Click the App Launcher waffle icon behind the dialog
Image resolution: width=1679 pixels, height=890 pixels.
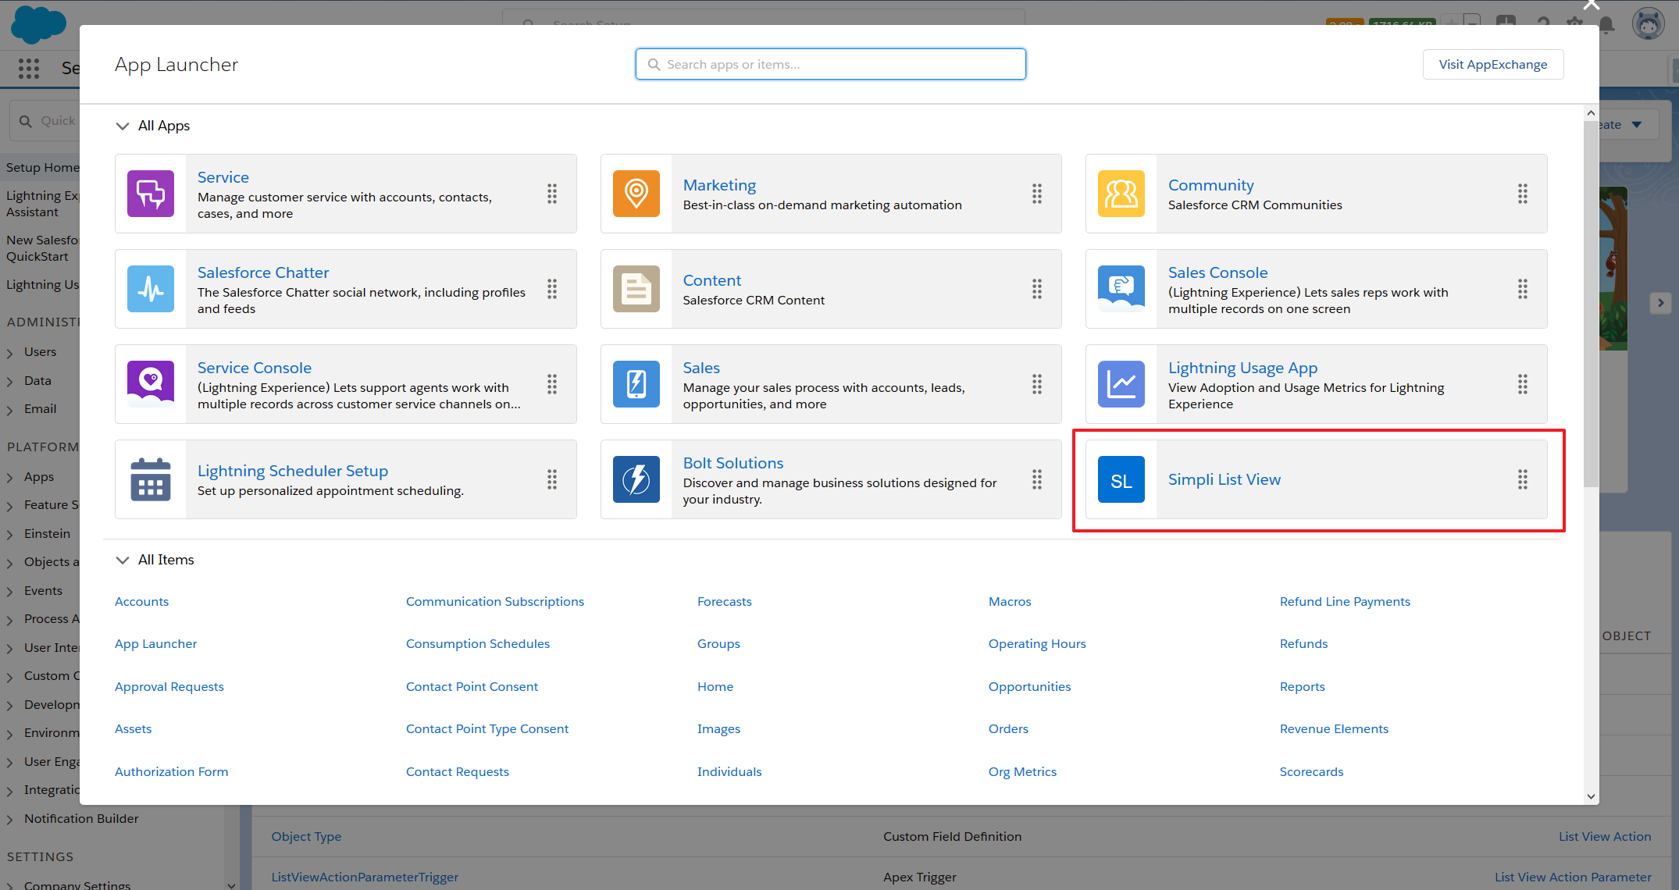(29, 69)
